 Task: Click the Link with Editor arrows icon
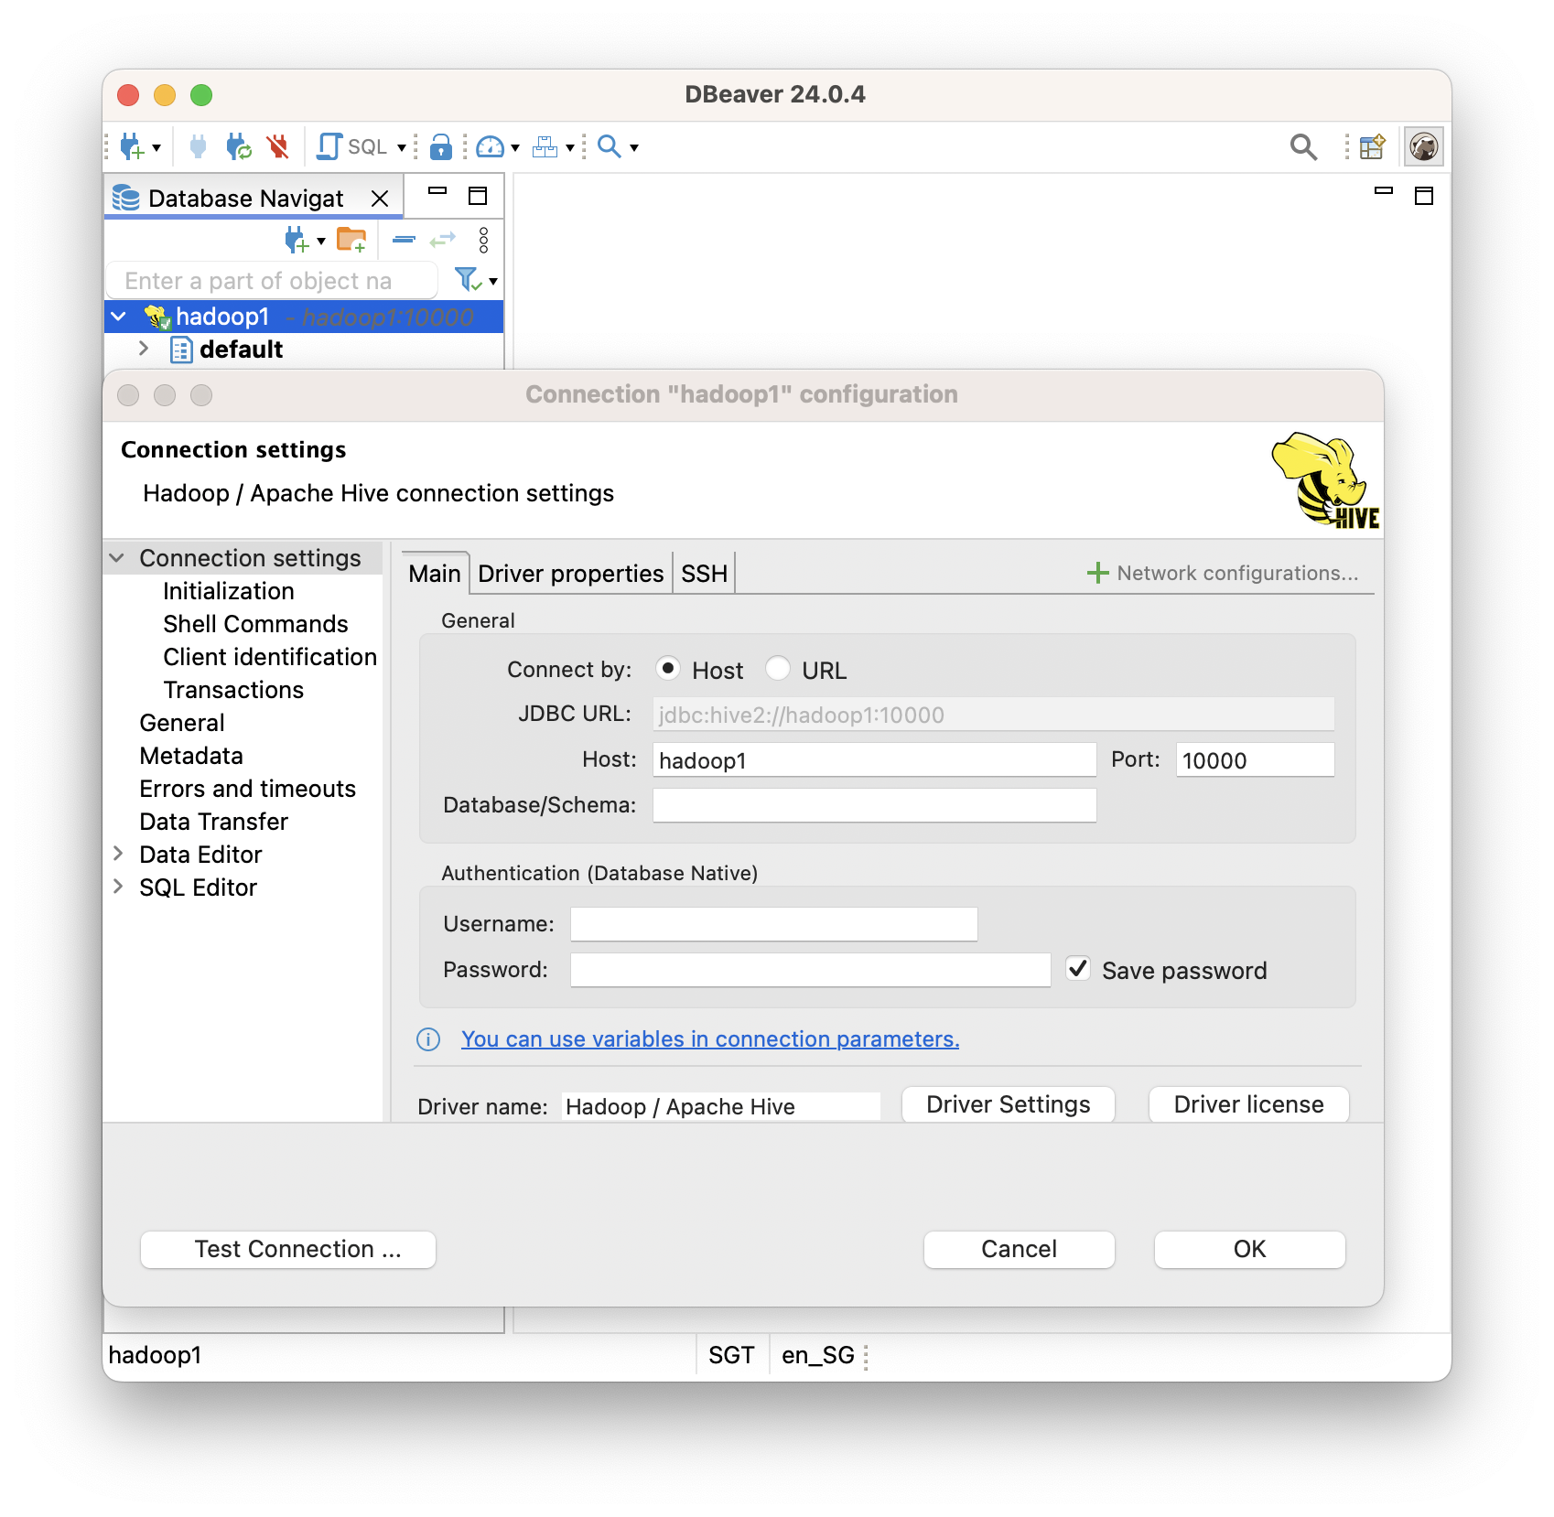443,240
